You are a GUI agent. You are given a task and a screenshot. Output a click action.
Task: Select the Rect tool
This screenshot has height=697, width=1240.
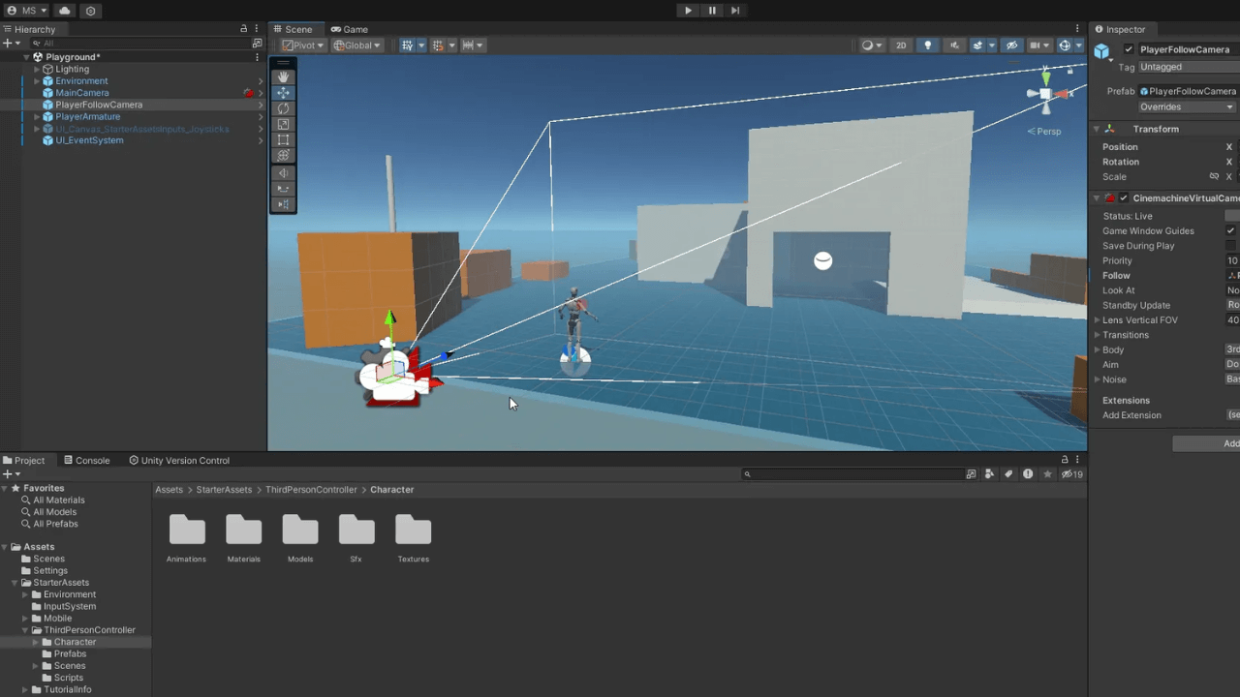(283, 138)
